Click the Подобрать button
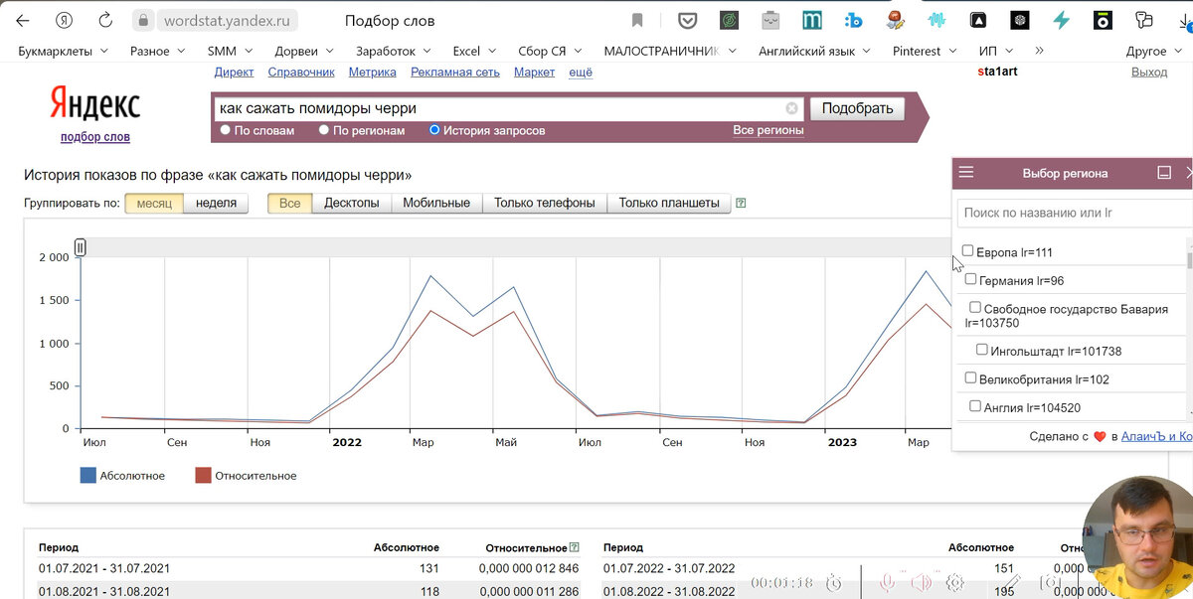Screen dimensions: 1193x599 [x=857, y=108]
